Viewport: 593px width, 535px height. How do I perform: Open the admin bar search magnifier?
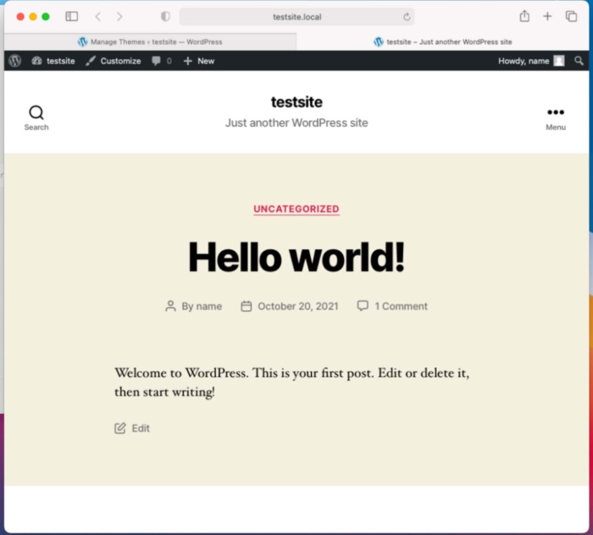(579, 60)
